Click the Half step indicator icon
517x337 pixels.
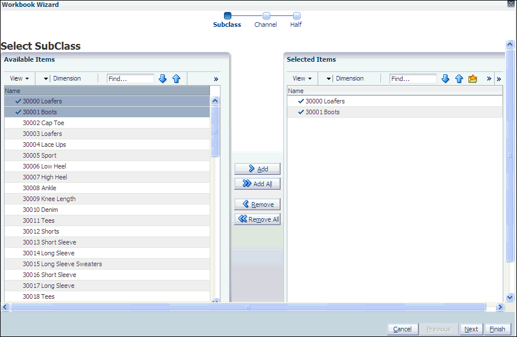tap(296, 15)
